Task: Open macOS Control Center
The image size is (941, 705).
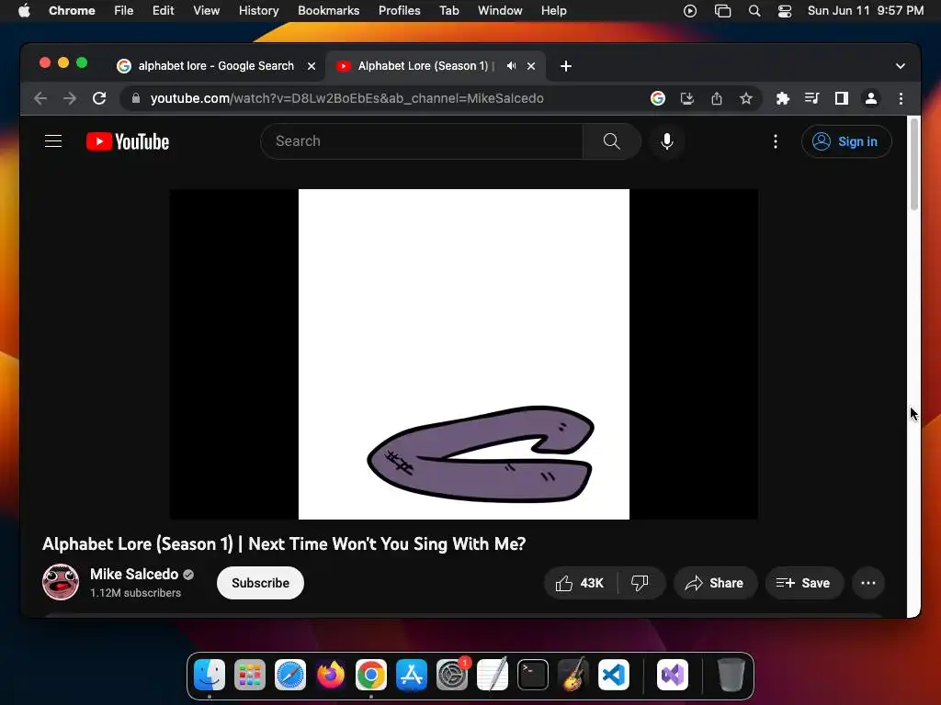Action: (784, 11)
